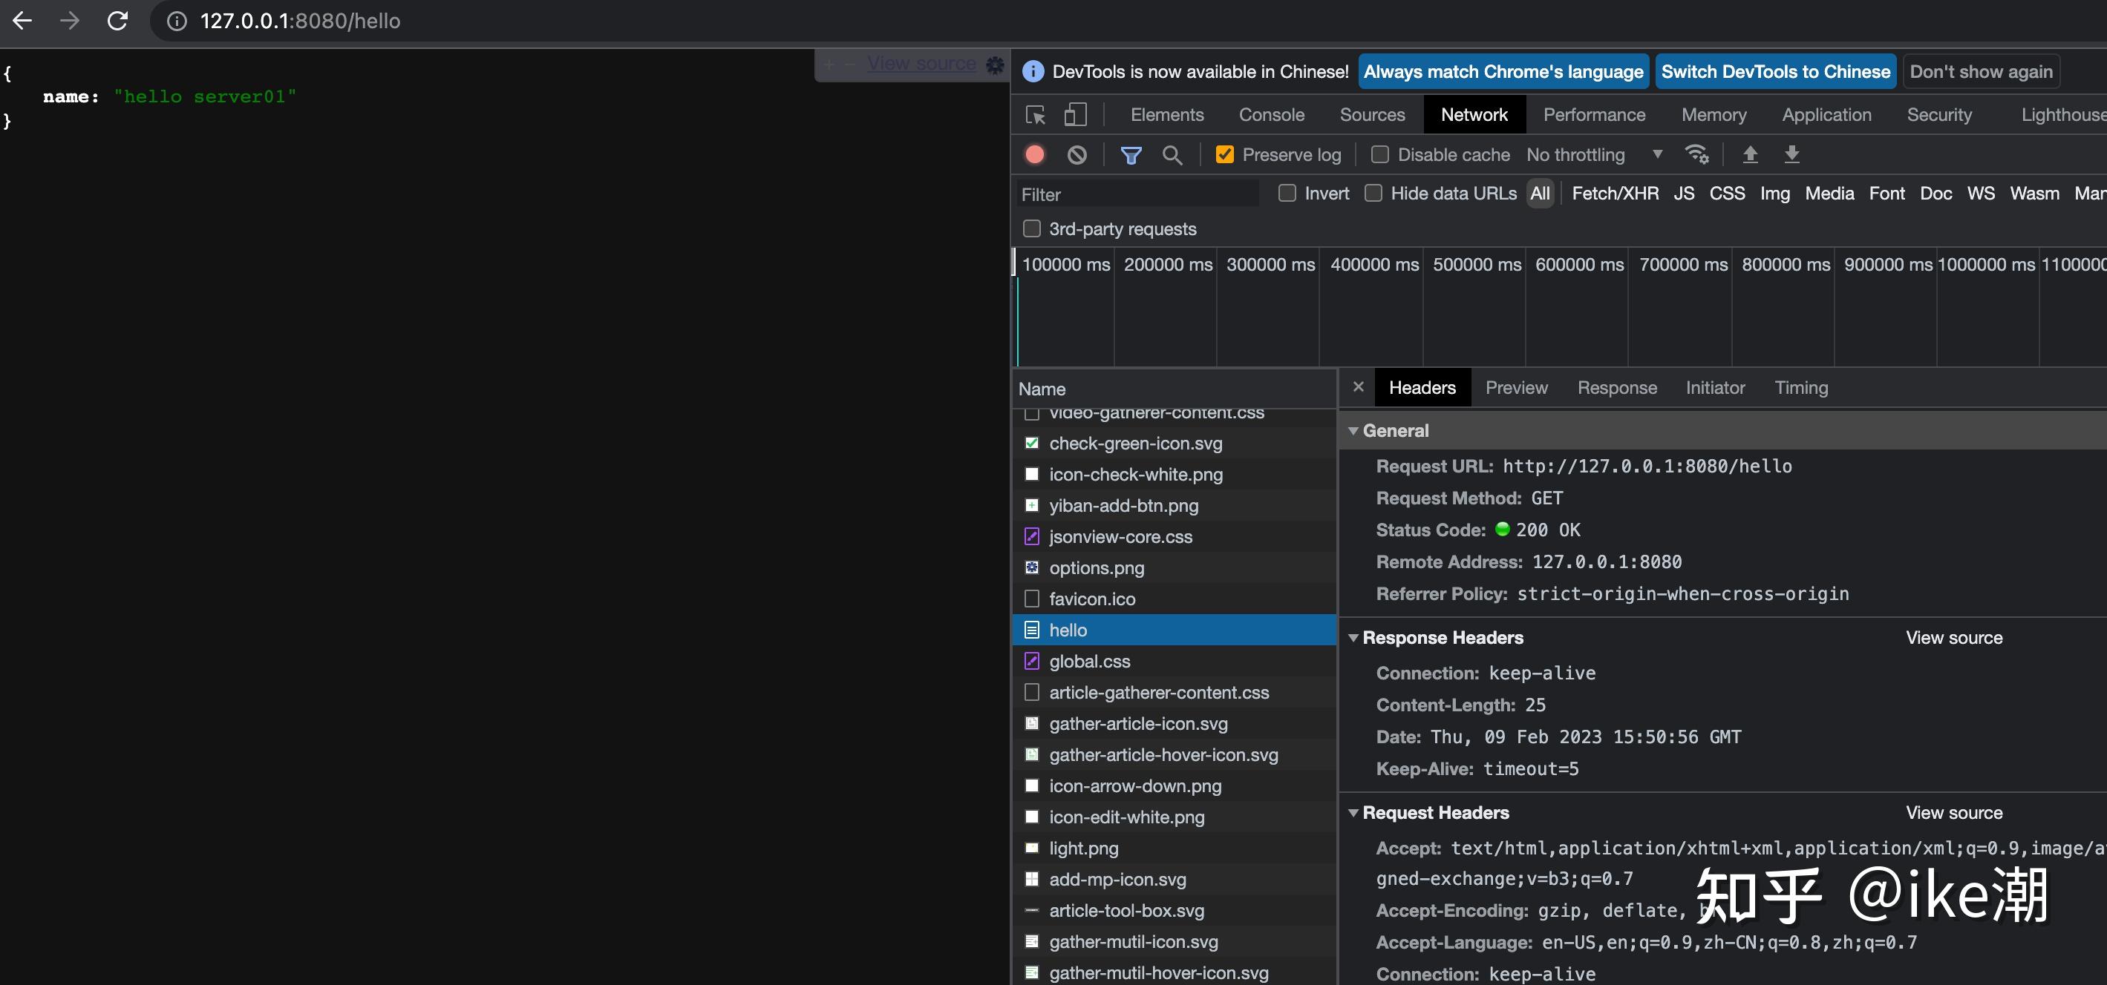Viewport: 2107px width, 985px height.
Task: Enable Disable cache checkbox
Action: (1380, 154)
